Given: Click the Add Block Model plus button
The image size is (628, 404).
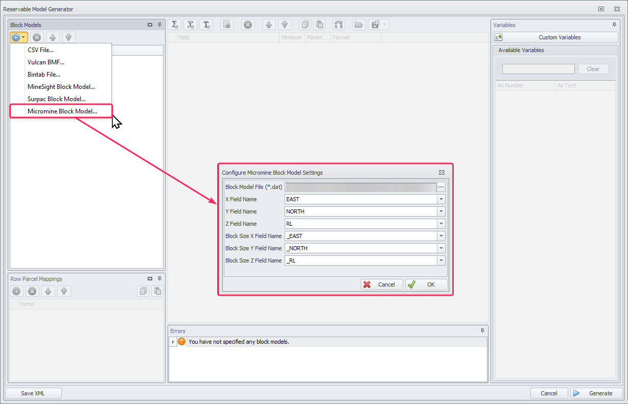Looking at the screenshot, I should 16,37.
